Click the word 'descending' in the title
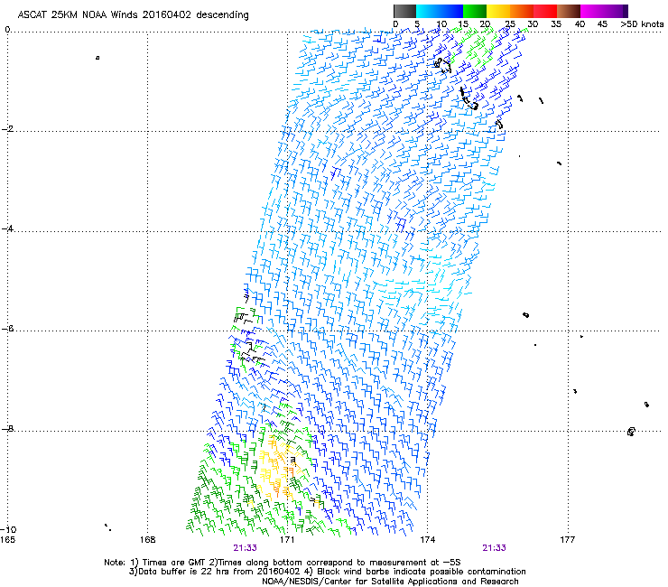 tap(222, 15)
